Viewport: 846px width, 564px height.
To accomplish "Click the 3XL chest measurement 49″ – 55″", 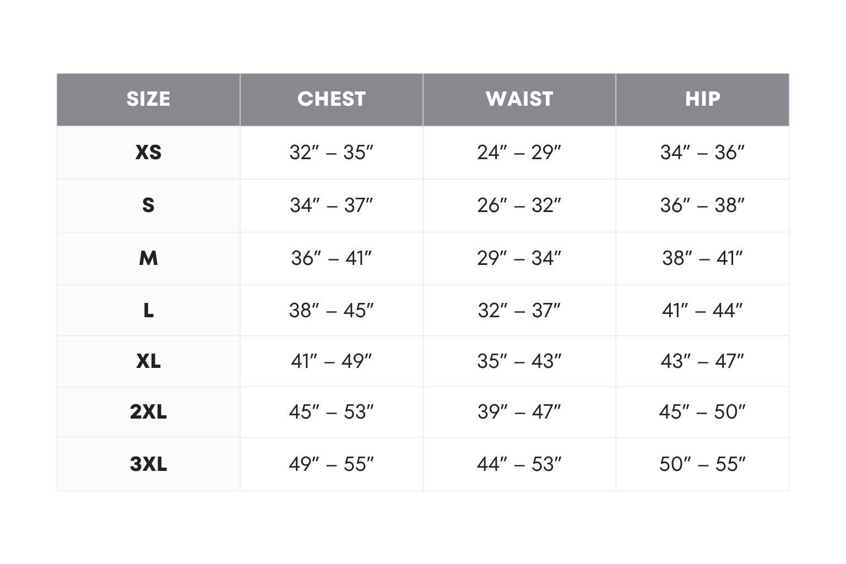I will (x=331, y=464).
